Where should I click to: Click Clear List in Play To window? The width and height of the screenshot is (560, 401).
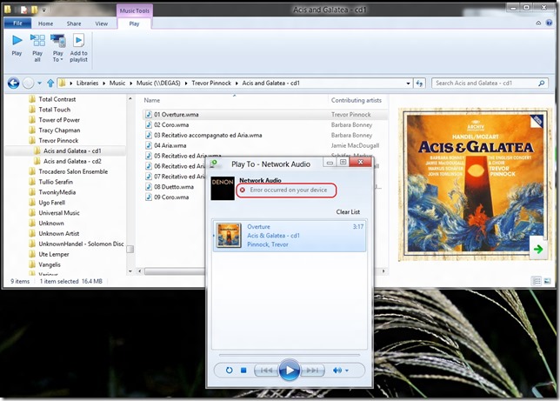coord(348,212)
